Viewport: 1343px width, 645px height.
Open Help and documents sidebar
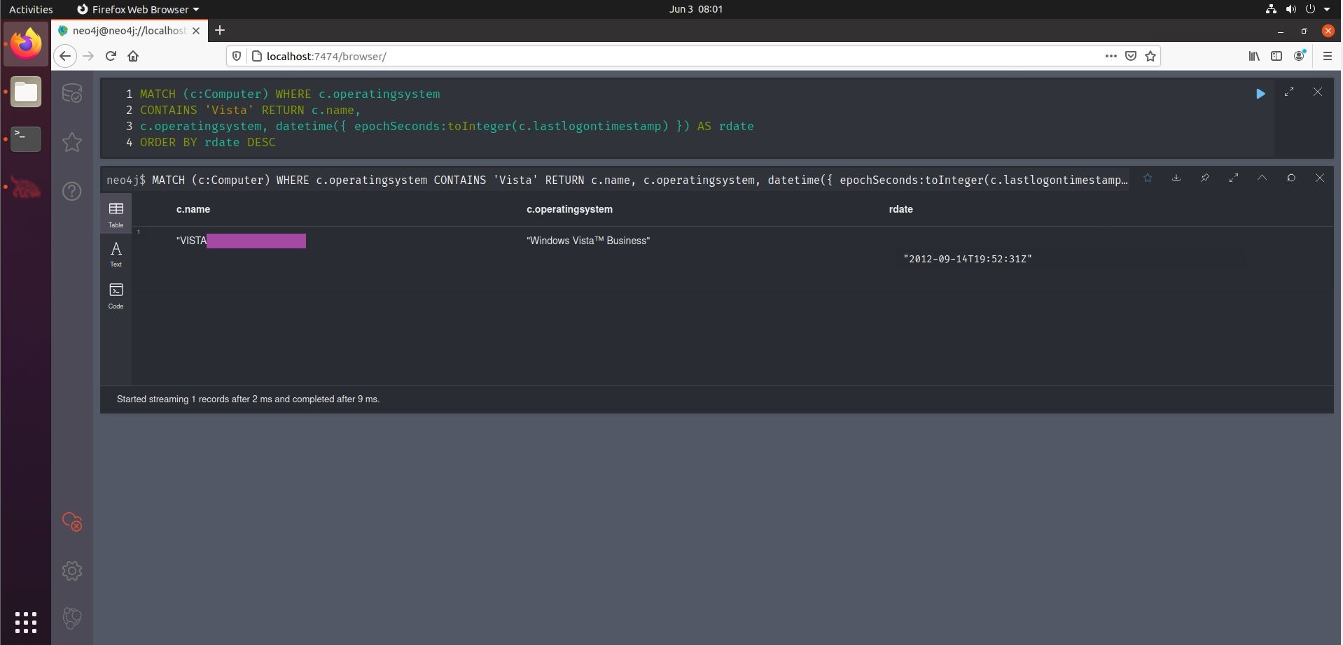coord(72,191)
